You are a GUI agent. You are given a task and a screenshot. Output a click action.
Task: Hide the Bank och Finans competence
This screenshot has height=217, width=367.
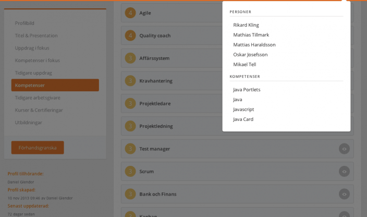point(344,194)
